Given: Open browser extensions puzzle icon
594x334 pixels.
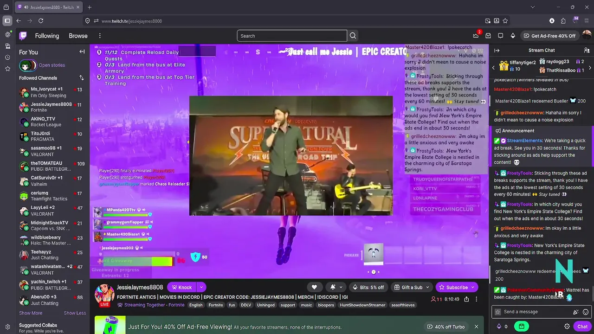Looking at the screenshot, I should [563, 21].
